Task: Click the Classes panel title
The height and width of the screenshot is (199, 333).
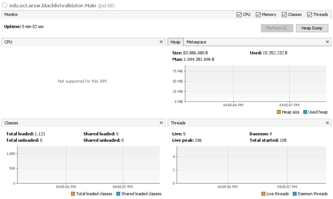Action: pyautogui.click(x=11, y=123)
